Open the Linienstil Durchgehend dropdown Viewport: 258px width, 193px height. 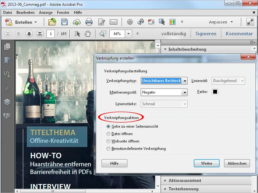(x=228, y=81)
